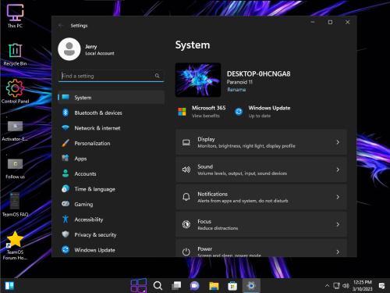Click Microsoft 365 View benefits
390x293 pixels.
(206, 116)
